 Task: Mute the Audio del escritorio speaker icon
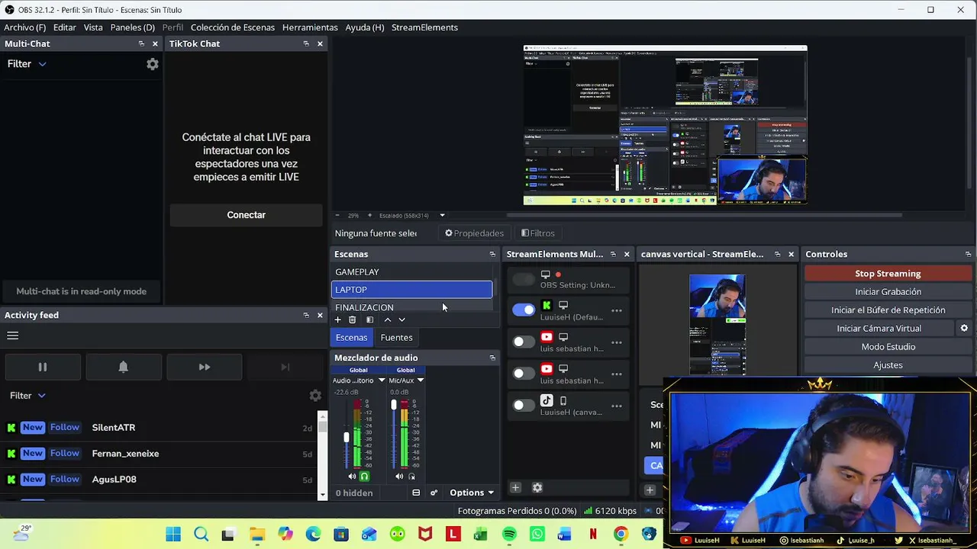pyautogui.click(x=352, y=477)
